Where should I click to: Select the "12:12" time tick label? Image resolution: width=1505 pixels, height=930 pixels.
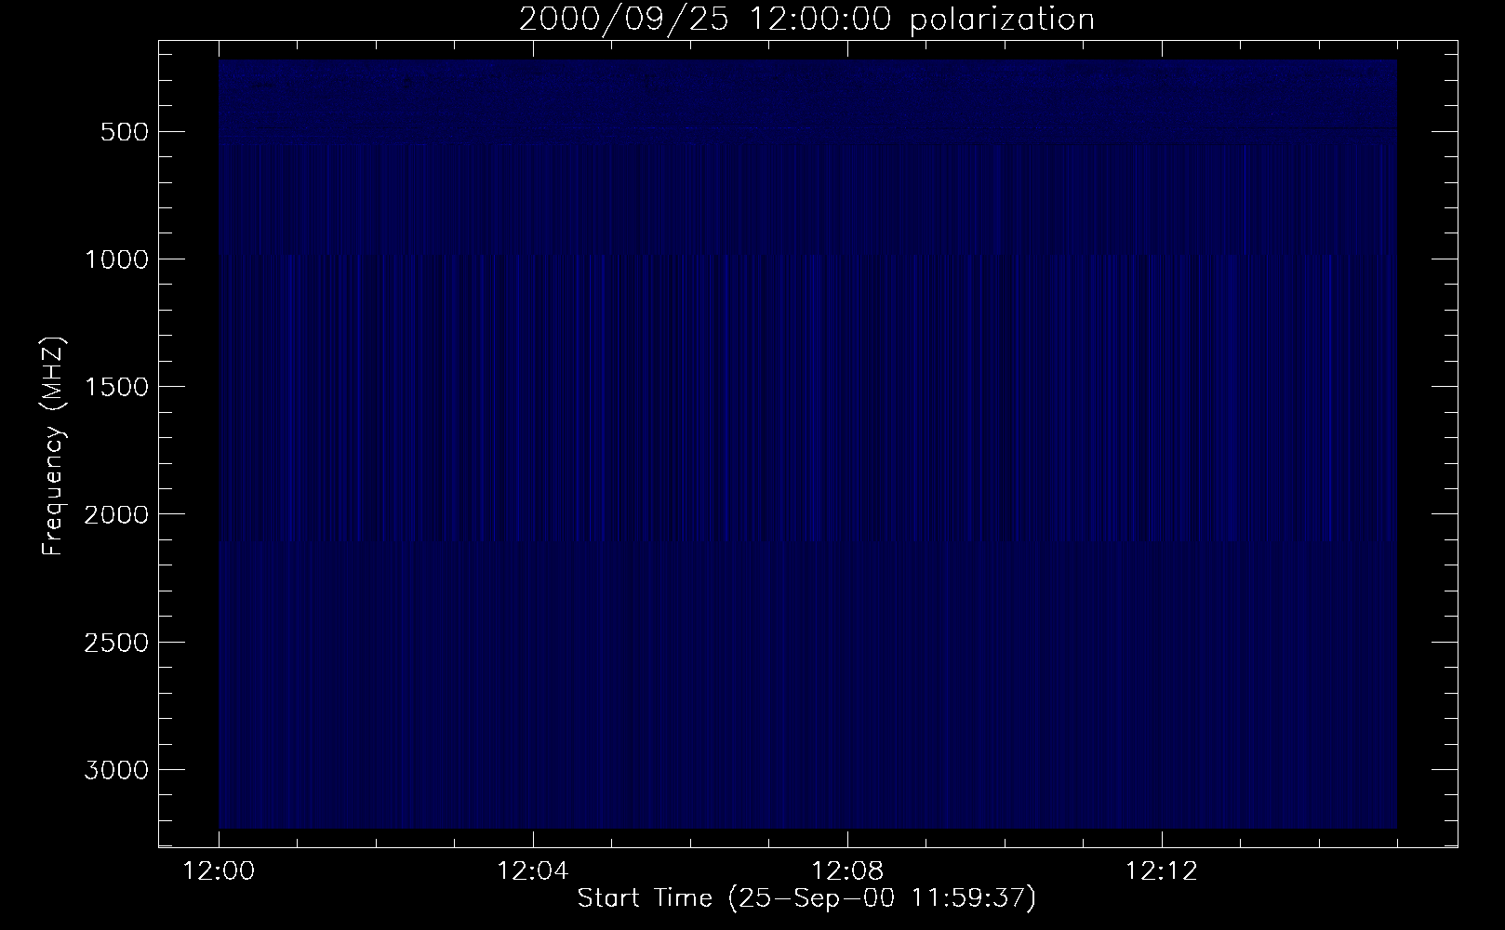tap(1161, 871)
